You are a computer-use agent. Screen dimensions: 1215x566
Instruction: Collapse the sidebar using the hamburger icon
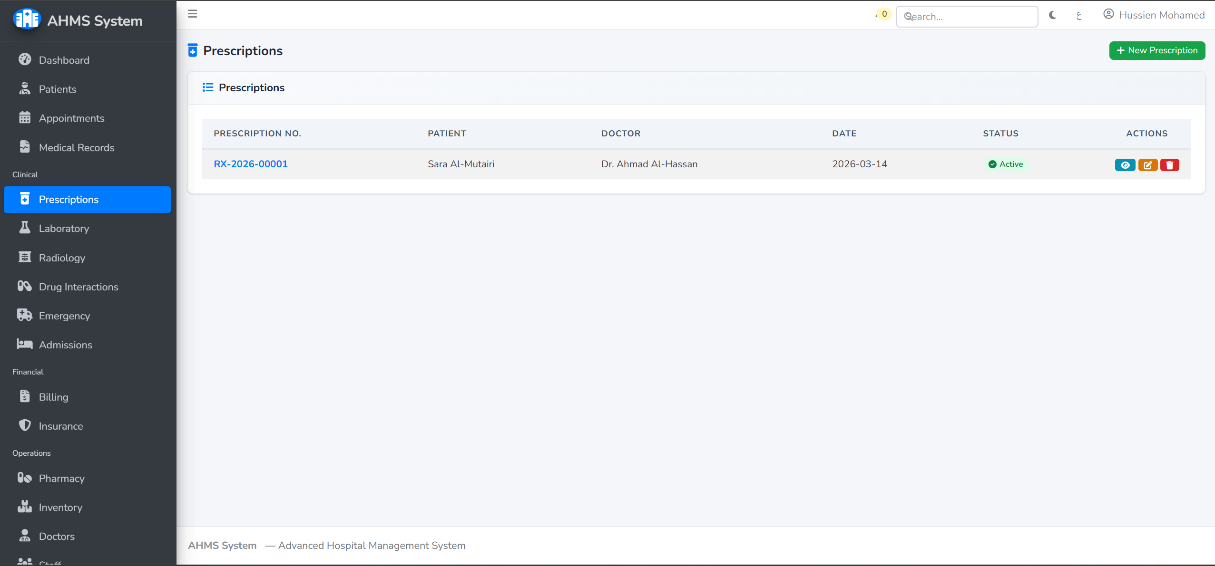click(193, 14)
